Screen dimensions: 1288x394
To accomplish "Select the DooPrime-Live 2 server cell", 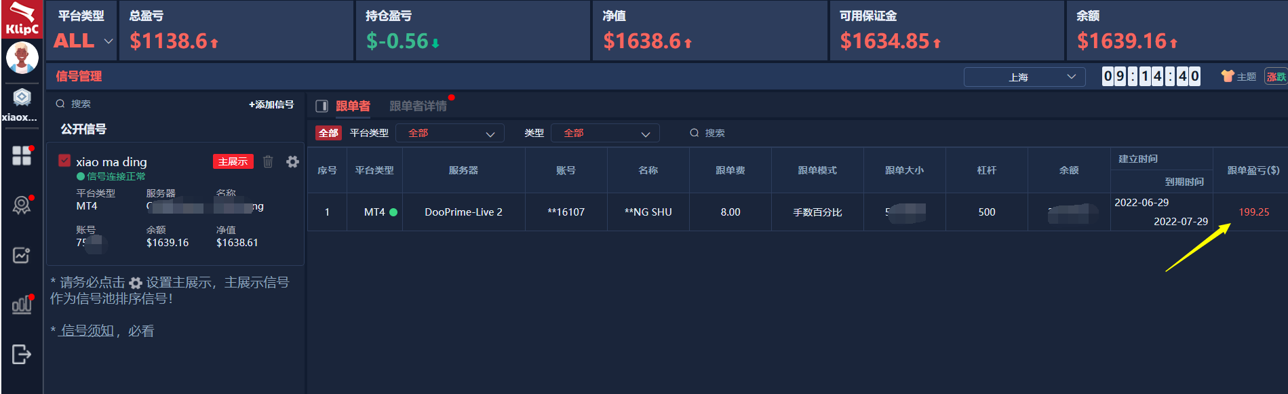I will (x=463, y=212).
